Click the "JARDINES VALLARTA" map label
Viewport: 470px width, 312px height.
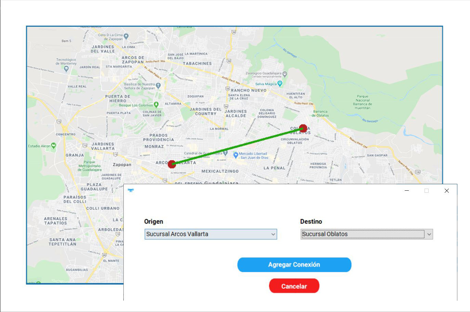tap(103, 146)
